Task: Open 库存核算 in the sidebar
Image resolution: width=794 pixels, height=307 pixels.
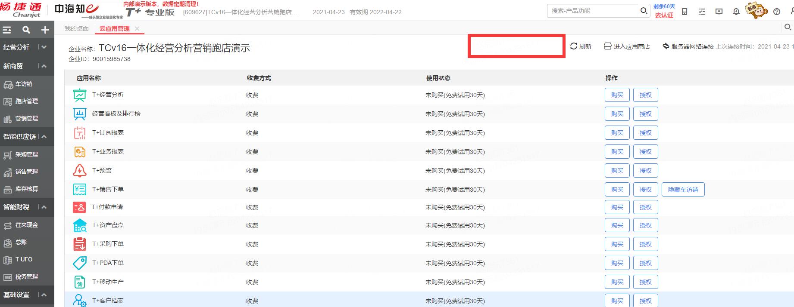Action: tap(27, 189)
